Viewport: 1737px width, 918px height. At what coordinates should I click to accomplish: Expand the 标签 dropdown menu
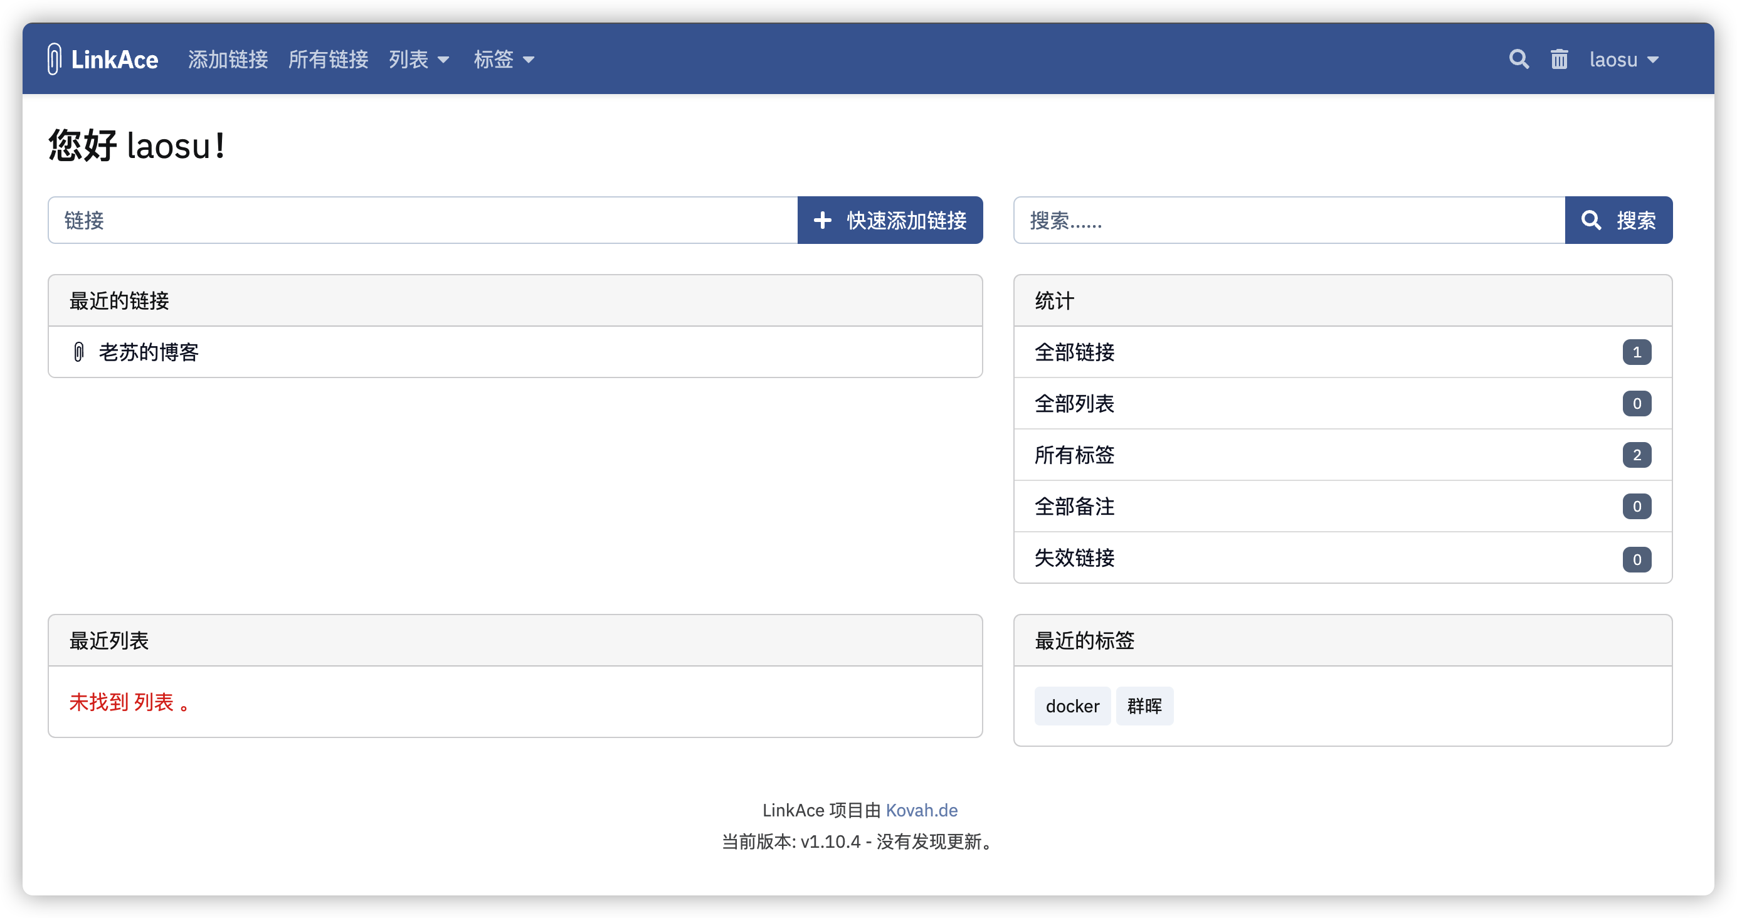pos(504,60)
